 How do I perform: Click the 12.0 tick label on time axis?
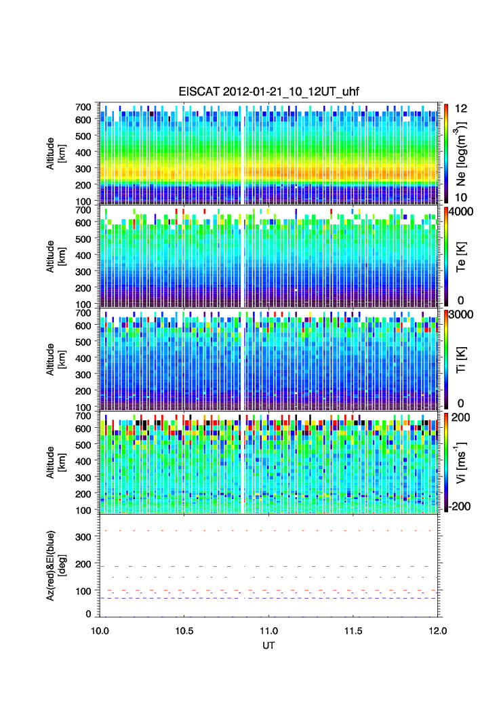[437, 630]
